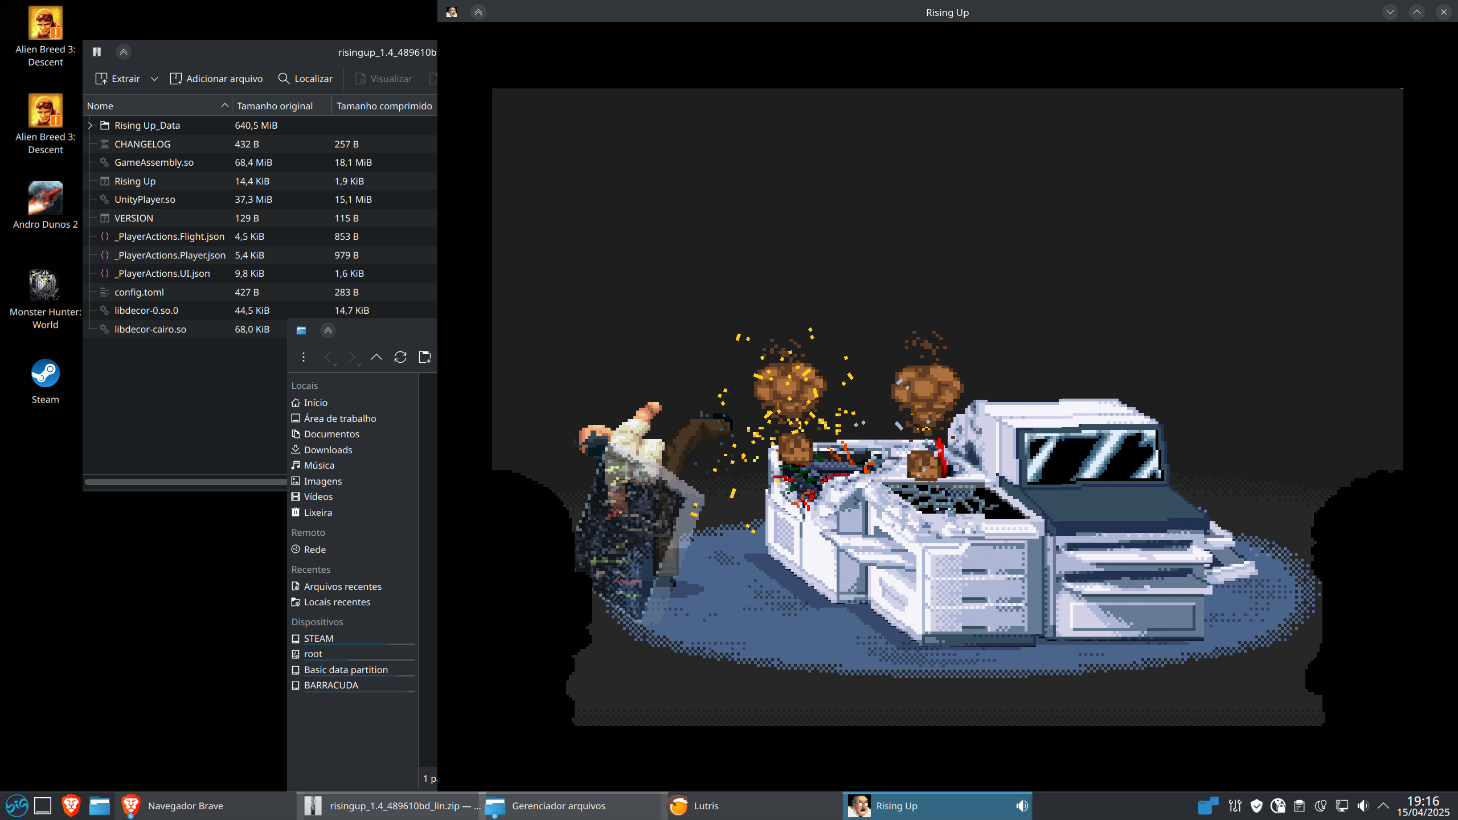The width and height of the screenshot is (1458, 820).
Task: Open pinned file manager taskbar icon
Action: coord(100,806)
